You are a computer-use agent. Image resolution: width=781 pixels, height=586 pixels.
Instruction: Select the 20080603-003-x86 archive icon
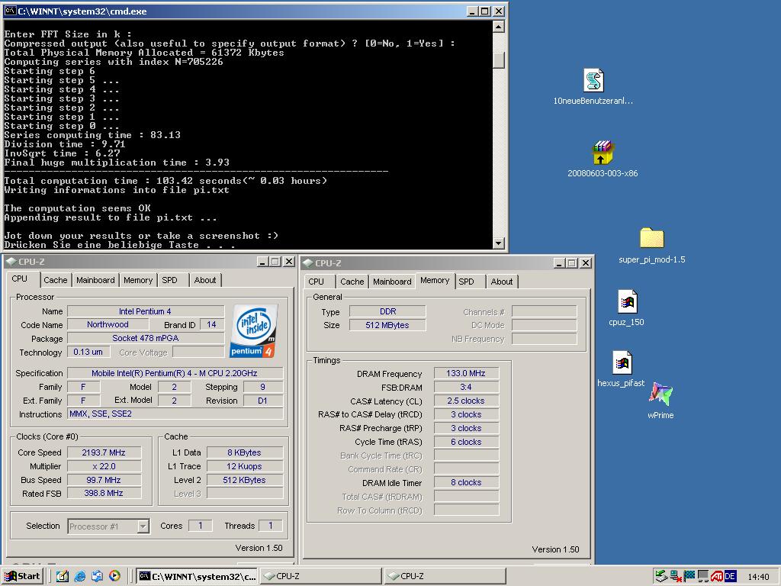603,153
